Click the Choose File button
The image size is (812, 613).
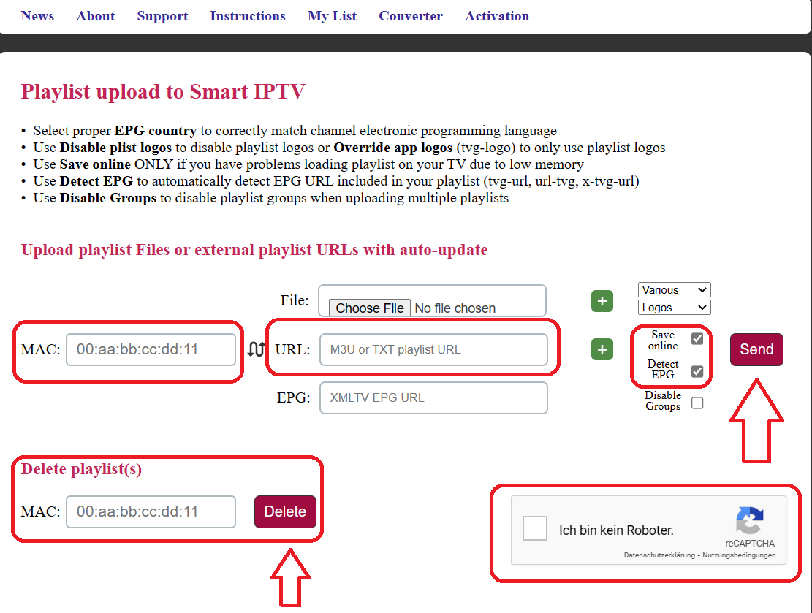(370, 308)
